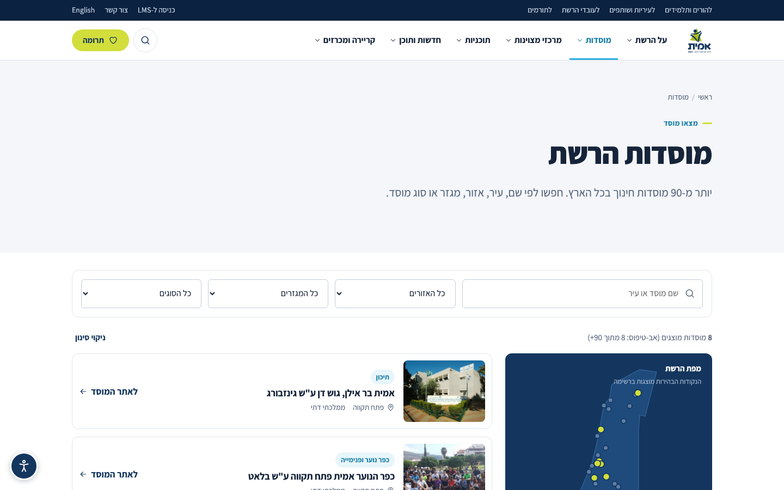
Task: Click the arrow beside לאתר המוסד for כפר הנוער
Action: 83,474
